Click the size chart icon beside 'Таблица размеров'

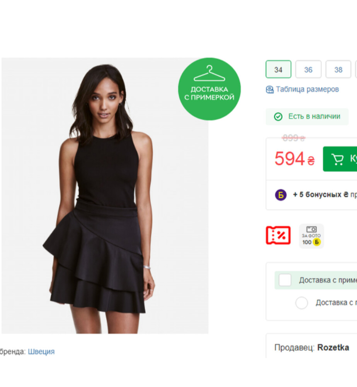tap(270, 90)
